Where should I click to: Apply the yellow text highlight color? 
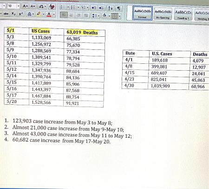[39, 14]
